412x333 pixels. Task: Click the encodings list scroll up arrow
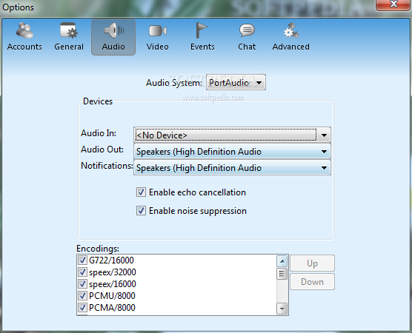pyautogui.click(x=282, y=261)
